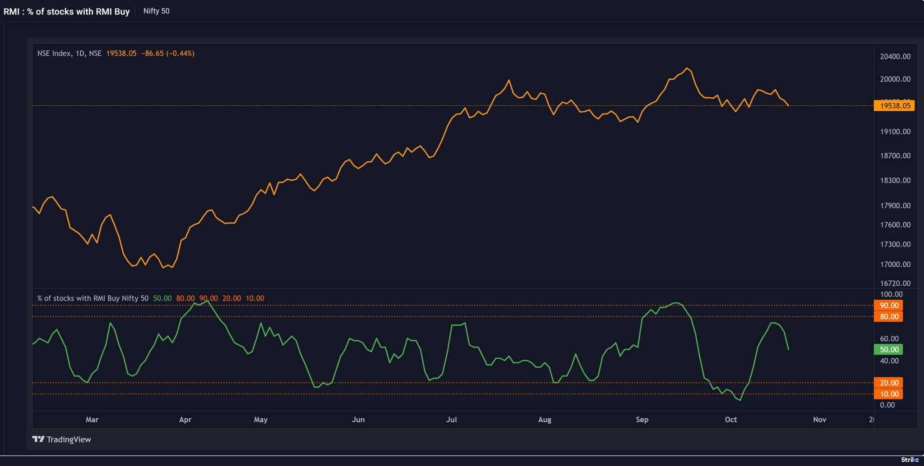Click the orange 19538.05 current price tag
Viewport: 924px width, 466px height.
point(894,106)
